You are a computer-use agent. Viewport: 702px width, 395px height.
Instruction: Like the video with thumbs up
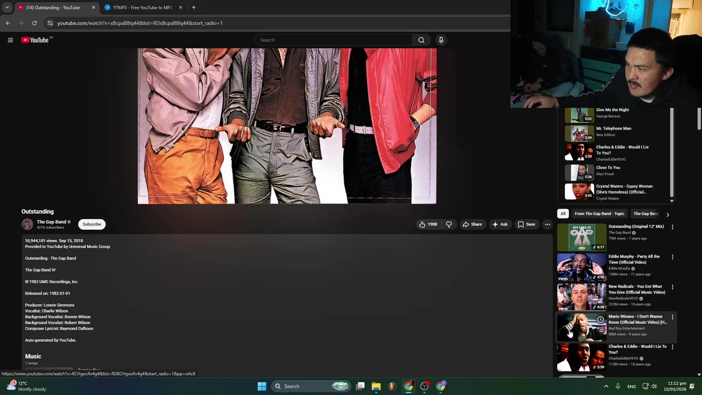[x=428, y=224]
